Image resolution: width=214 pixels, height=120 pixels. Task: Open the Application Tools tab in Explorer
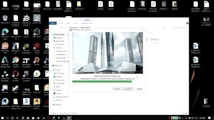(87, 23)
